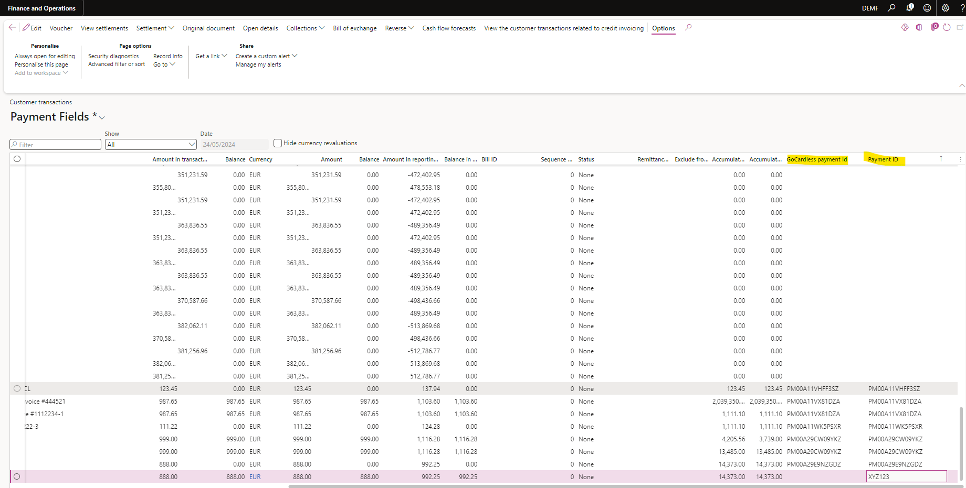The height and width of the screenshot is (488, 966).
Task: View notifications via the bell icon
Action: [909, 8]
